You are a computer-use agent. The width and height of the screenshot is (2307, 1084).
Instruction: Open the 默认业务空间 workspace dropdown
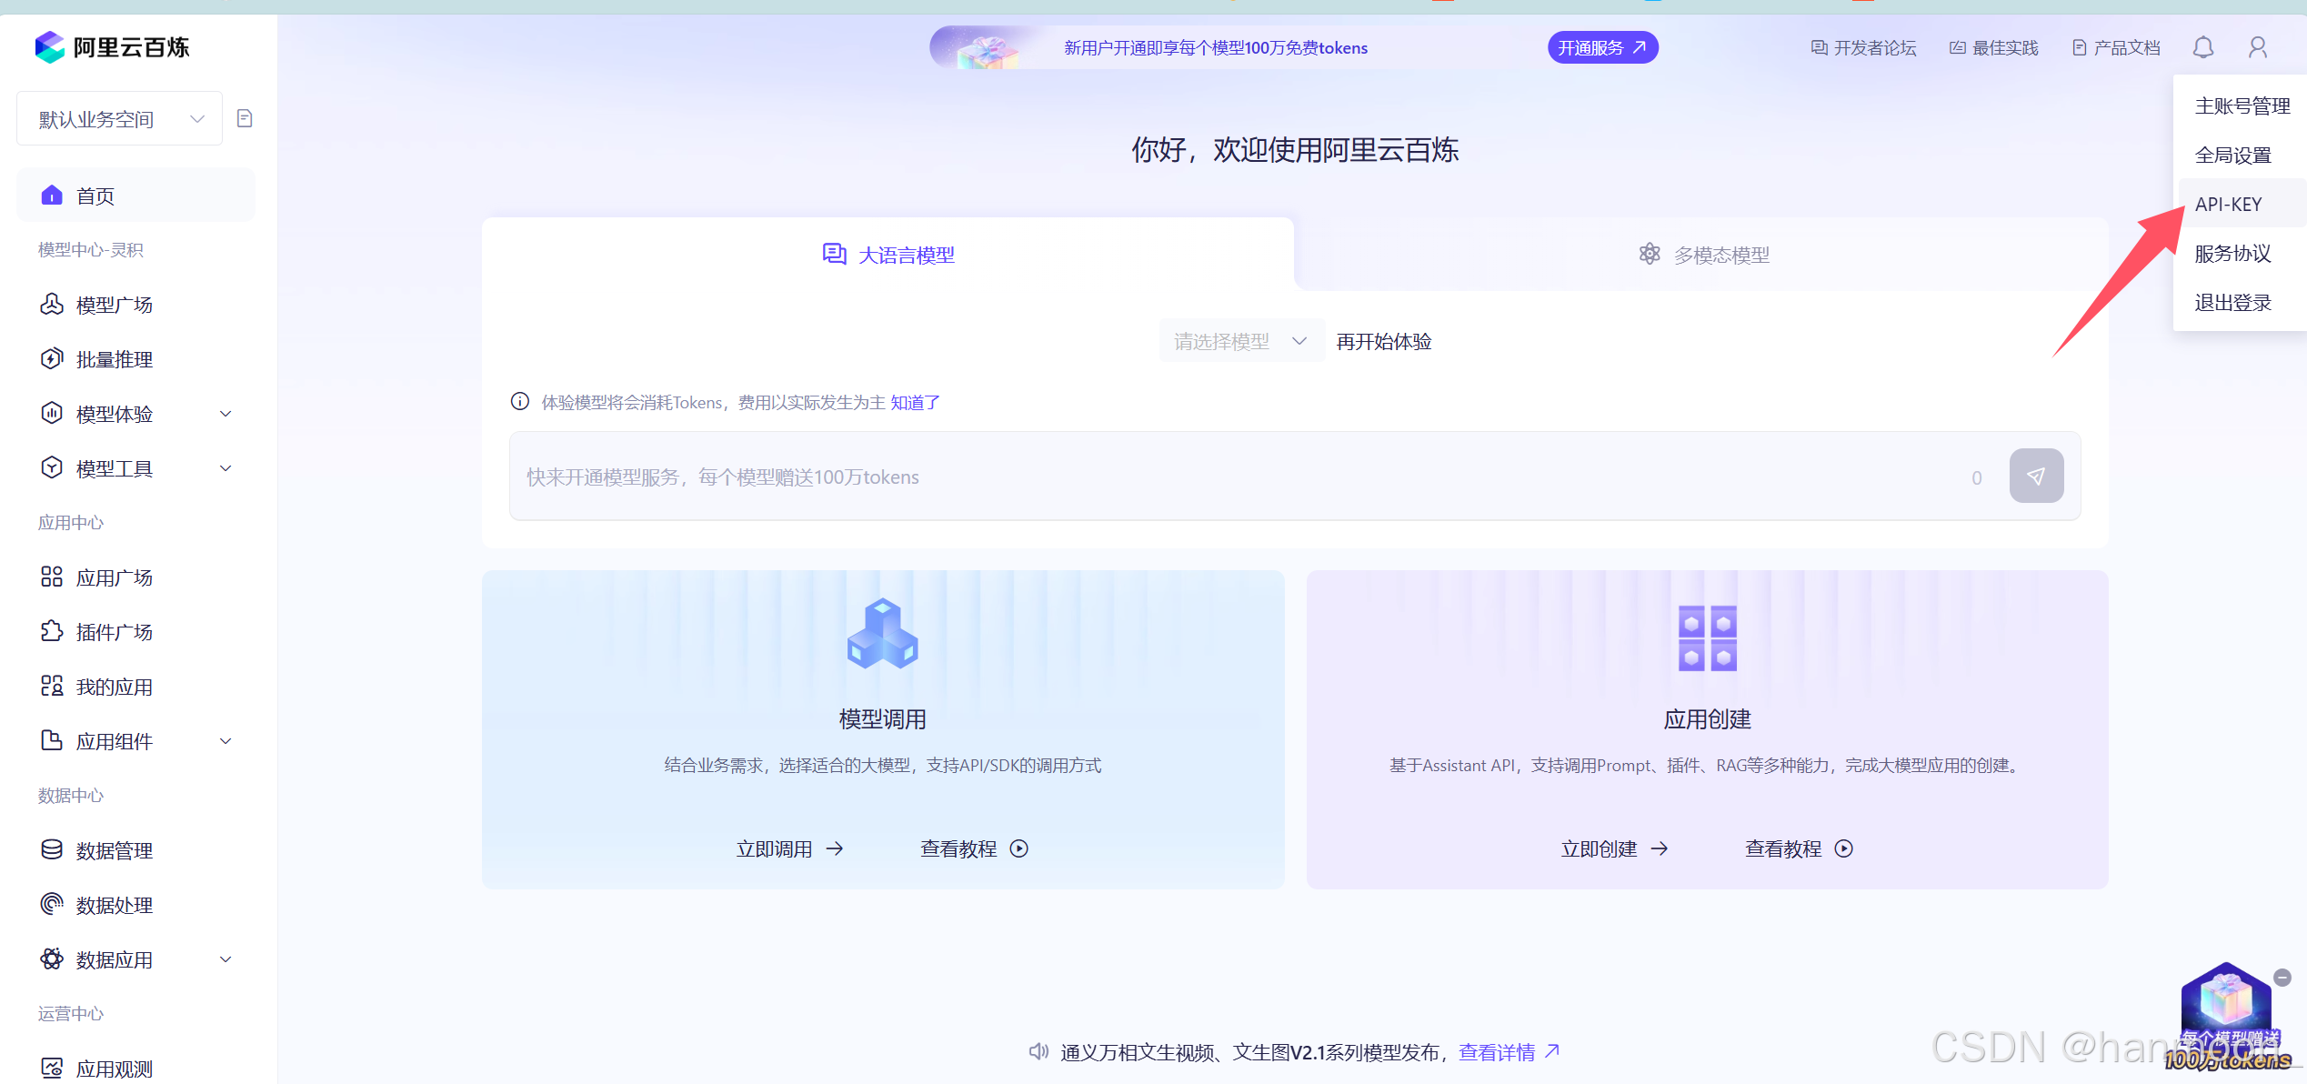coord(119,119)
